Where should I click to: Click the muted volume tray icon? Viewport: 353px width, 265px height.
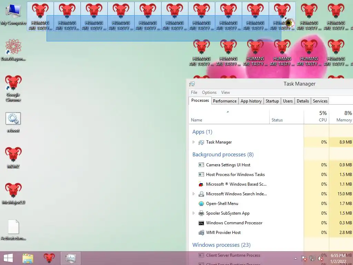tap(321, 258)
